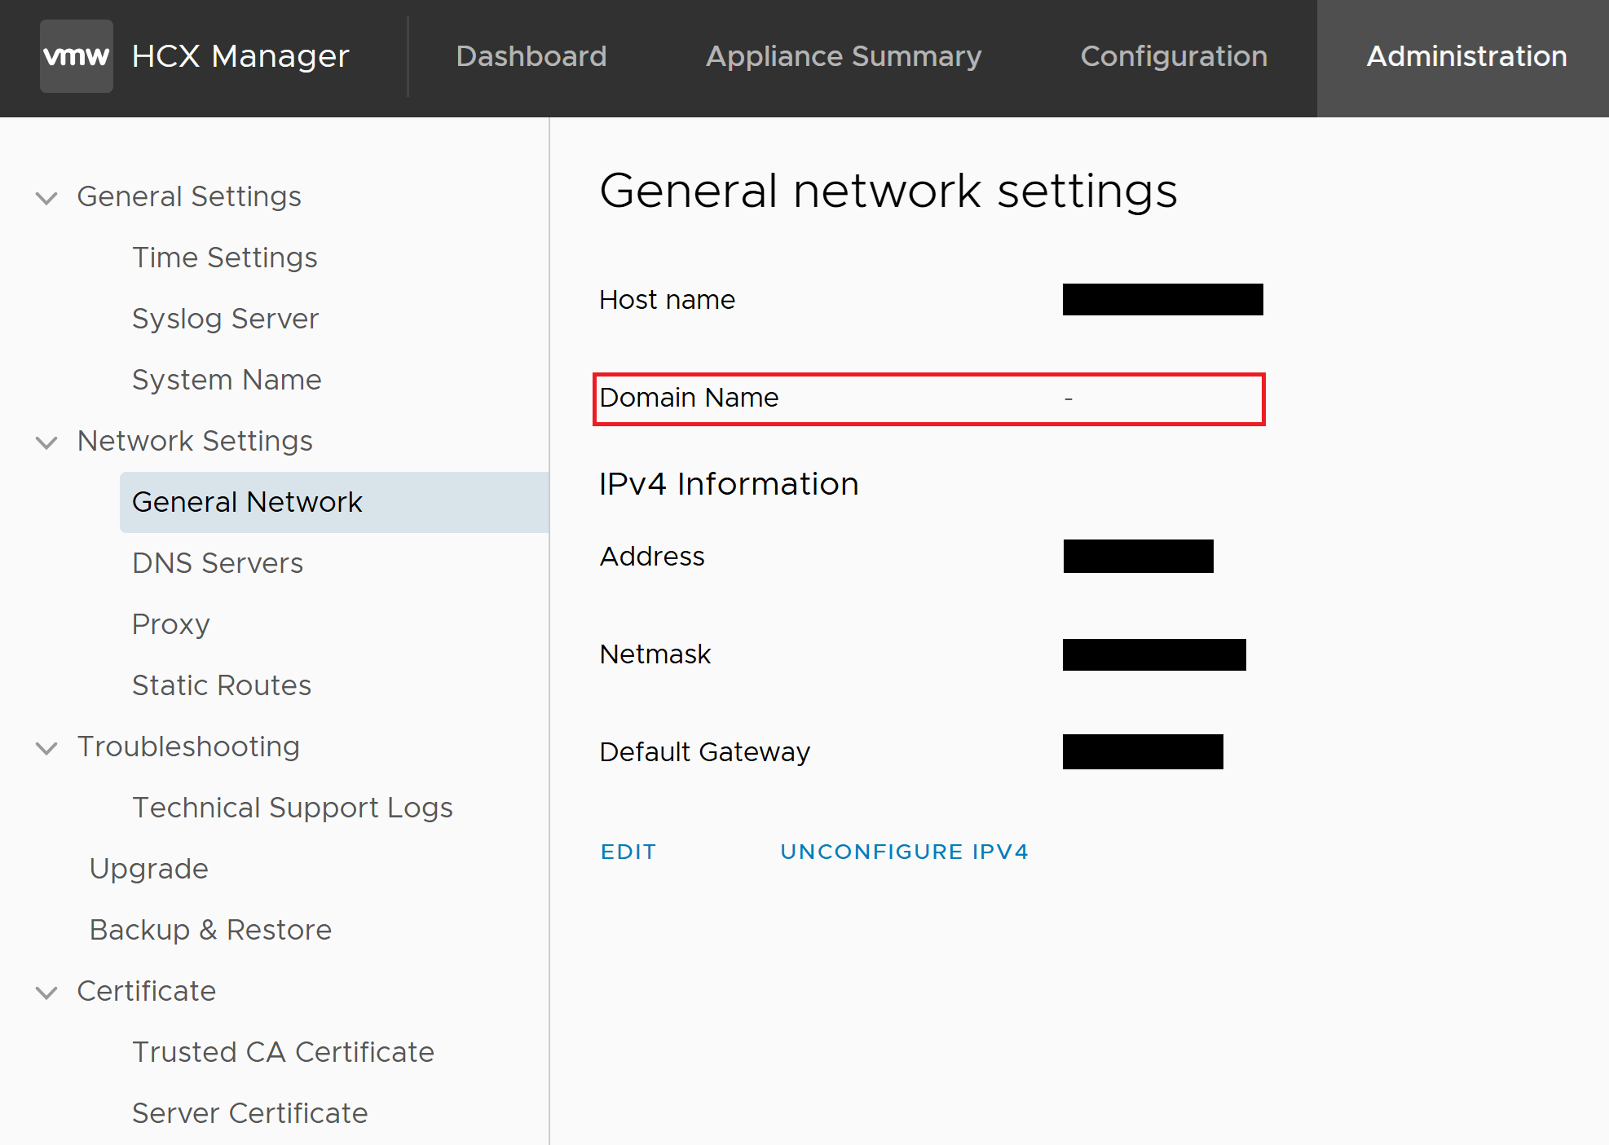Select the Administration tab
1609x1145 pixels.
1466,56
